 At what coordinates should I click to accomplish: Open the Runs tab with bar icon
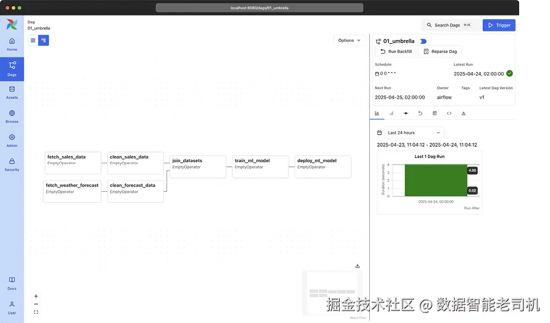click(x=392, y=113)
